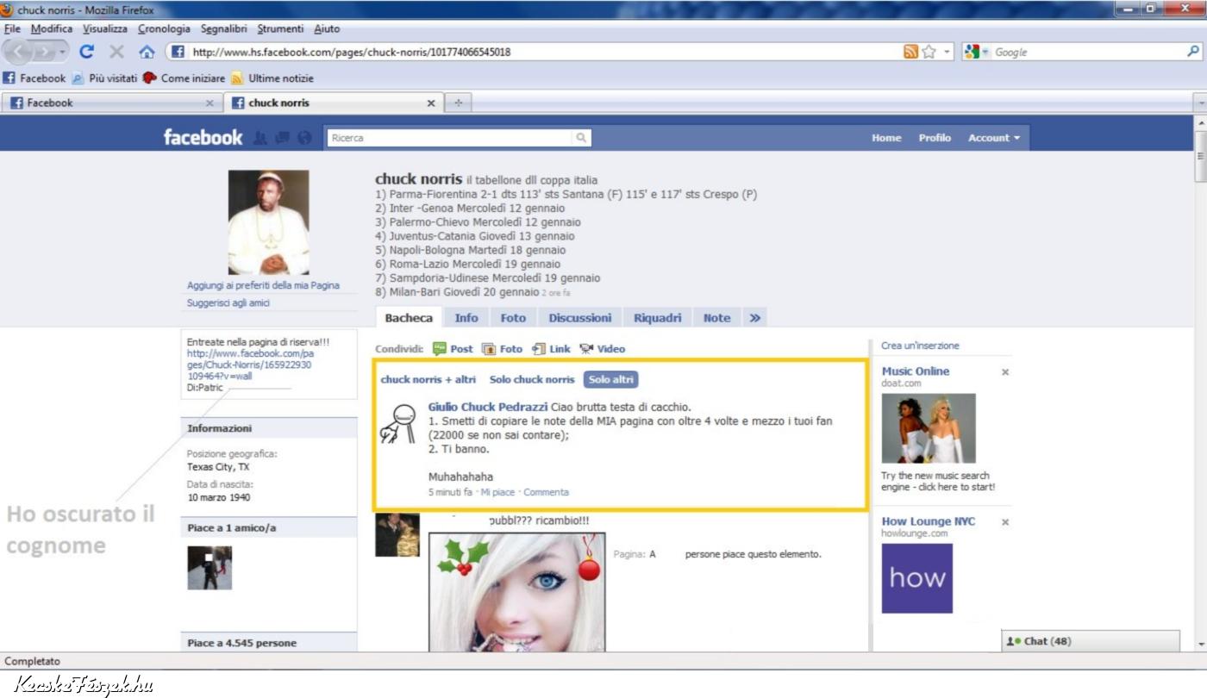
Task: Click Crea un'inserzione link
Action: 920,346
